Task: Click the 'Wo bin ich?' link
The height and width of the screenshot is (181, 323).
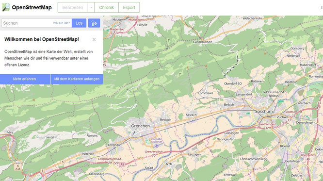Action: coord(62,23)
